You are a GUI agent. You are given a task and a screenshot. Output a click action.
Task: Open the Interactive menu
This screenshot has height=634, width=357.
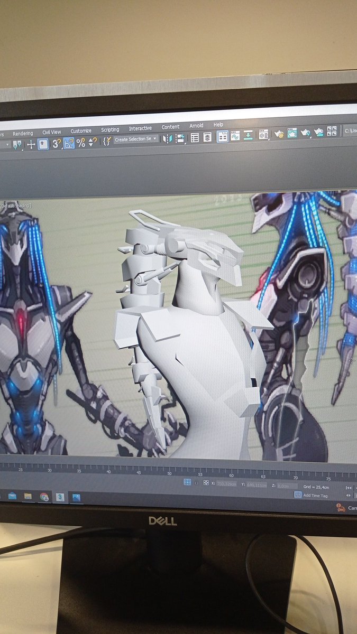[x=140, y=128]
